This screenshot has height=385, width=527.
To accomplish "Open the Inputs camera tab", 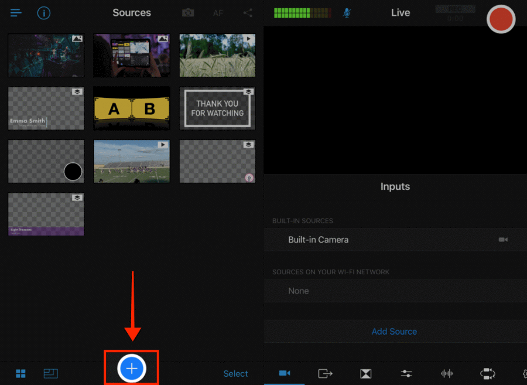I will 285,373.
